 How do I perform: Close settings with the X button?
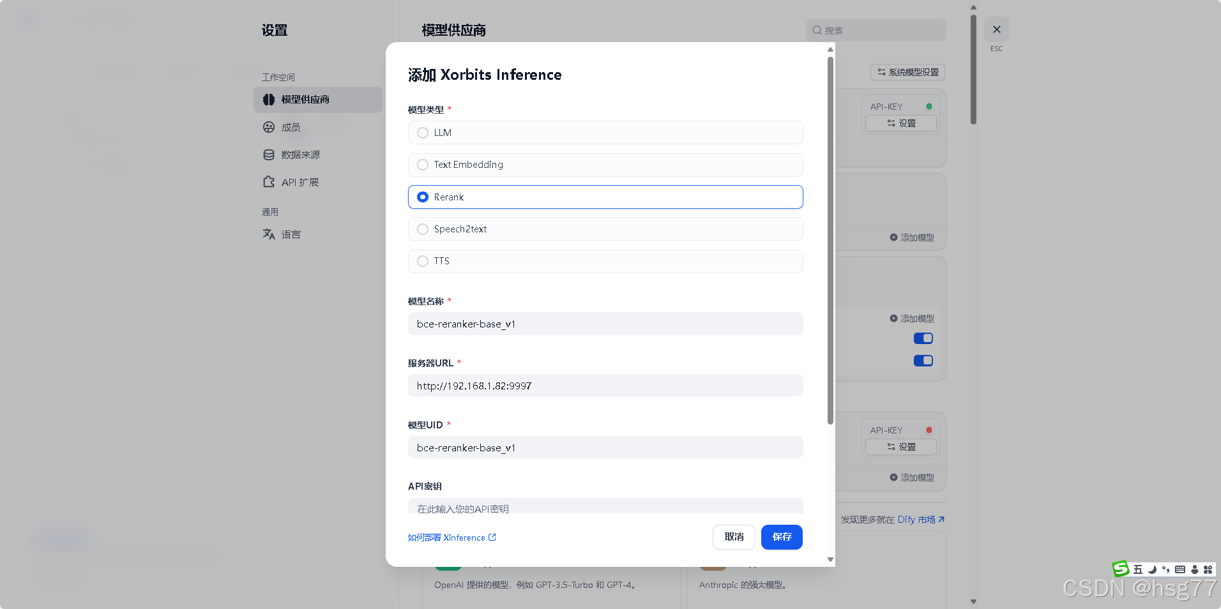(997, 29)
